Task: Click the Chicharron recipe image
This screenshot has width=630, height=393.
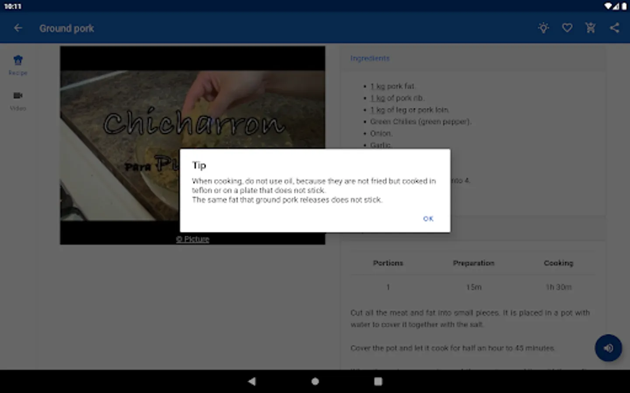Action: [192, 145]
